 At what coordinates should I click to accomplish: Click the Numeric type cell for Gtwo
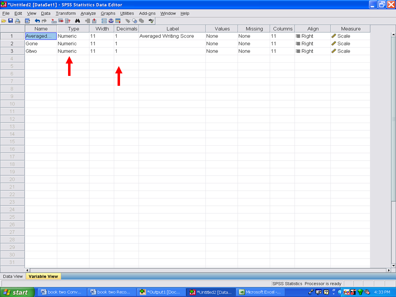coord(73,51)
